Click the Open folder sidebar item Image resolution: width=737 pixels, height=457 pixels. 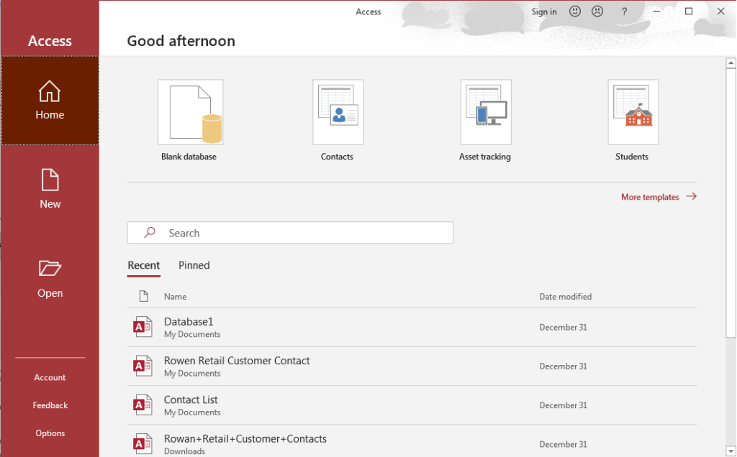coord(50,279)
